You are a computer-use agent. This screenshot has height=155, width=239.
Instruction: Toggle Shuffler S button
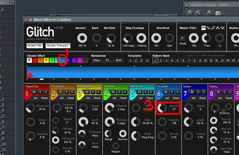coord(119,92)
